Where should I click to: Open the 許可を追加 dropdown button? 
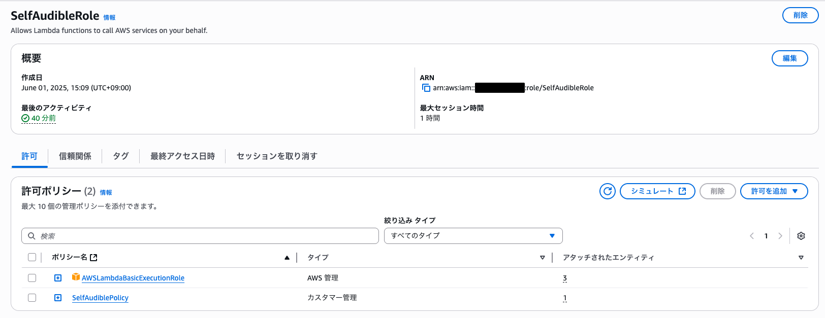tap(774, 191)
